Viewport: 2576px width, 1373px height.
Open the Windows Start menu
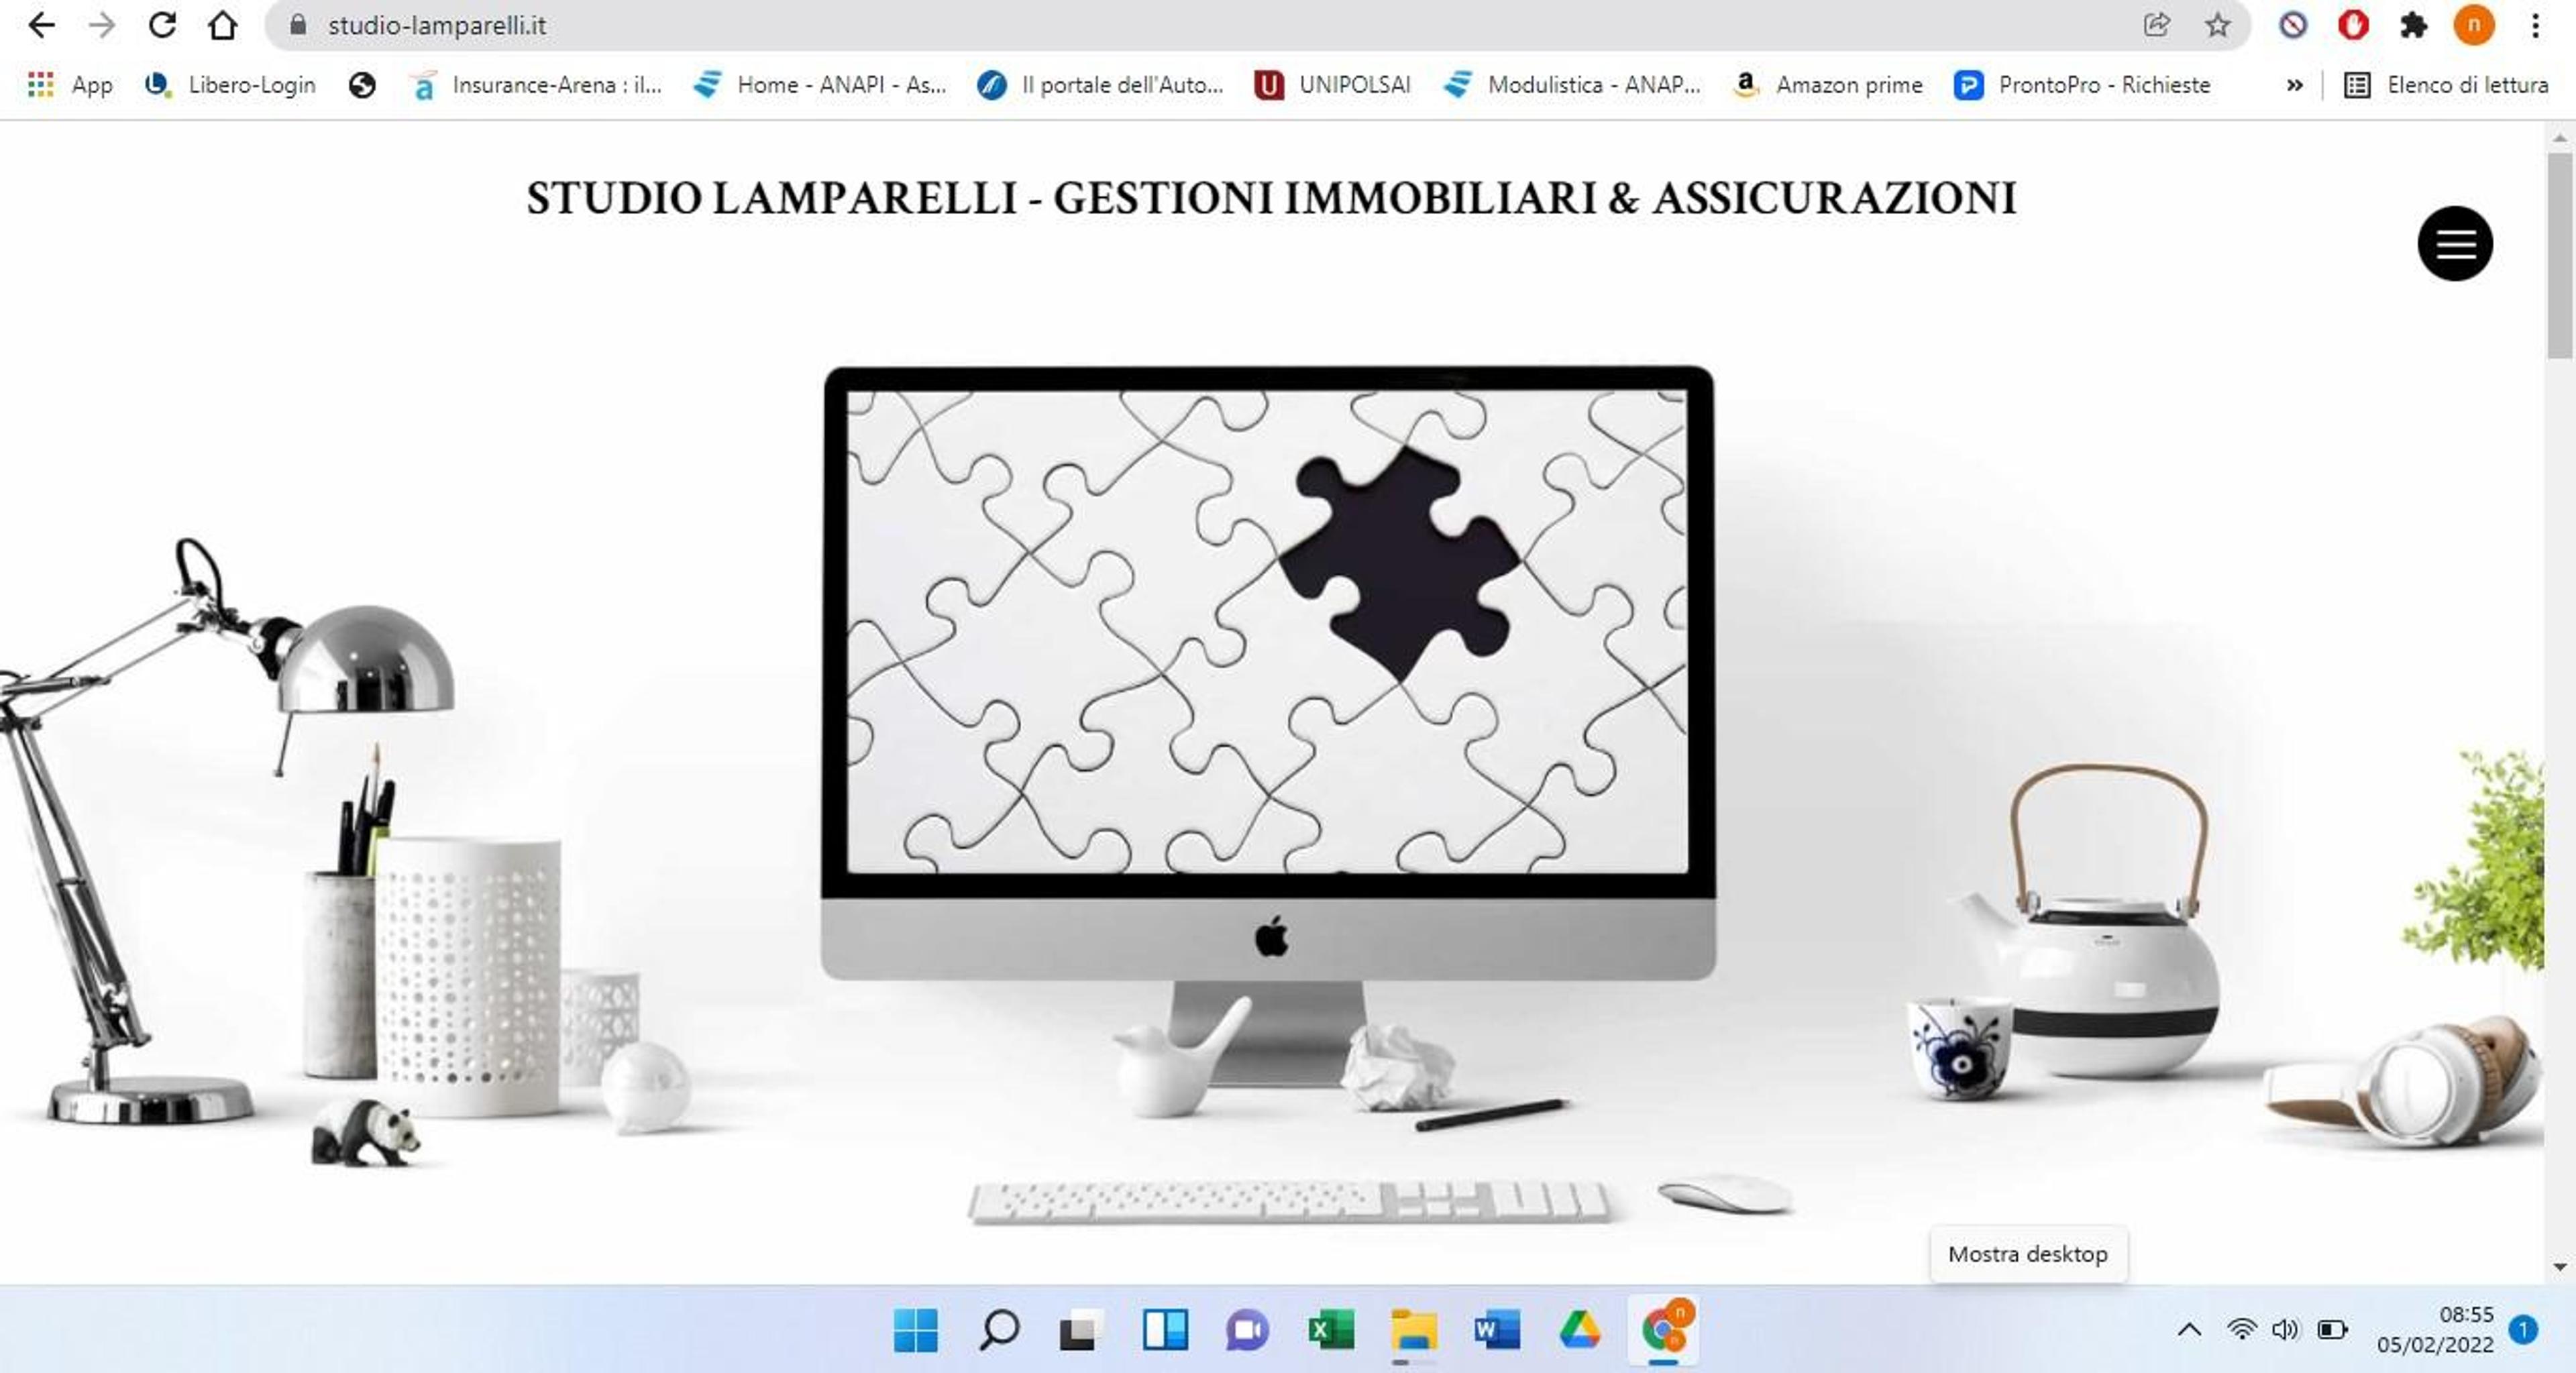coord(915,1330)
